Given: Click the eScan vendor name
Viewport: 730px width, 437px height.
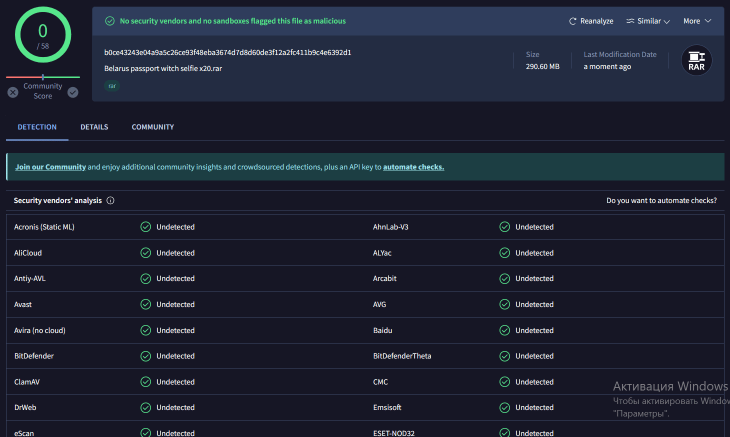Looking at the screenshot, I should tap(24, 433).
